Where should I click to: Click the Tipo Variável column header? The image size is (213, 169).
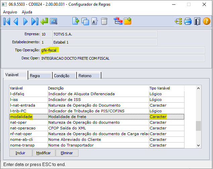167,88
